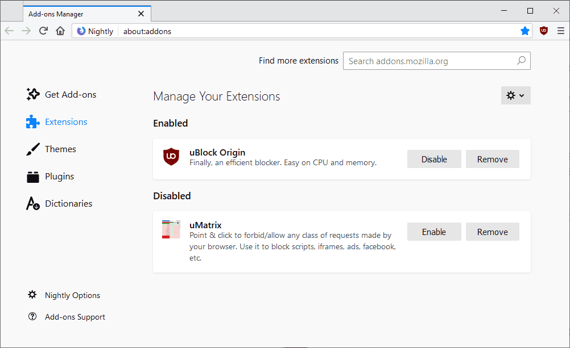Viewport: 570px width, 348px height.
Task: Click the uBlock Origin extension name
Action: (217, 152)
